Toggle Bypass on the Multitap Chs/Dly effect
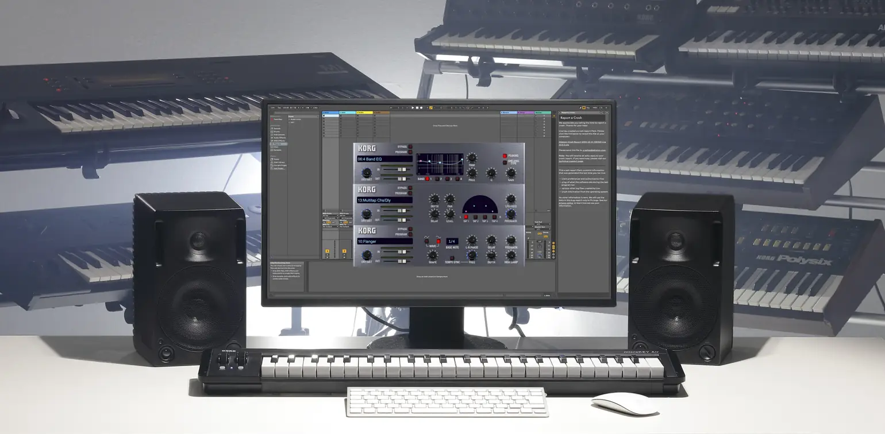Screen dimensions: 885x434 (x=410, y=188)
